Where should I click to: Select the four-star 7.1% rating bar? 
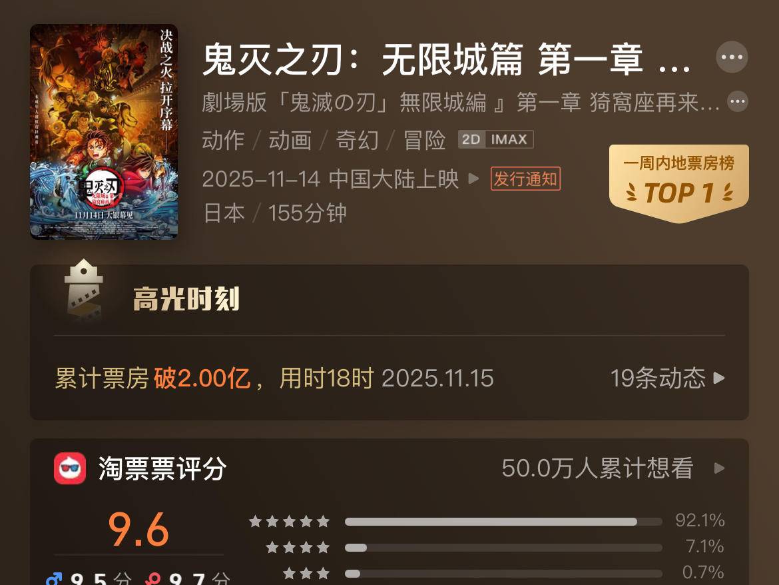[503, 547]
